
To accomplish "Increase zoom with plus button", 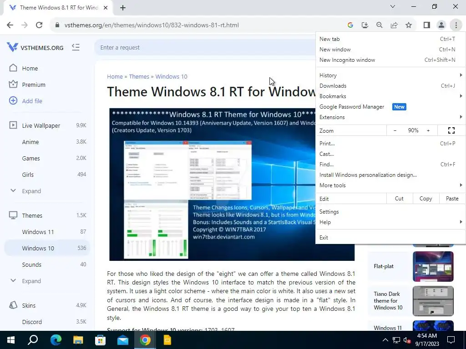I will tap(428, 130).
